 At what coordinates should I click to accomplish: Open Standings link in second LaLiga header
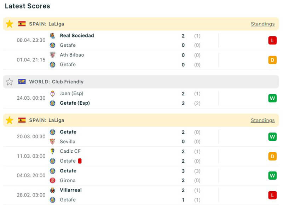262,120
